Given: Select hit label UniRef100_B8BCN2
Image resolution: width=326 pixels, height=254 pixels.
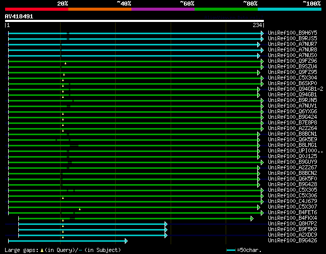Looking at the screenshot, I should (x=292, y=173).
